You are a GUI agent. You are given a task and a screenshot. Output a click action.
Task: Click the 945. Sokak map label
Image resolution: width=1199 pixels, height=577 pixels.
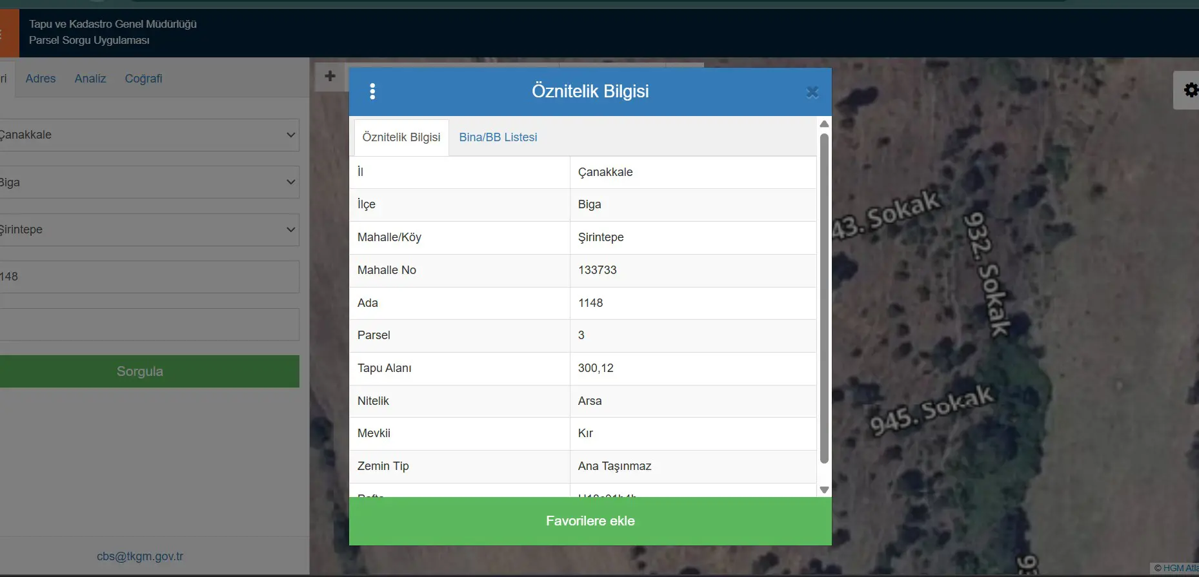point(931,411)
